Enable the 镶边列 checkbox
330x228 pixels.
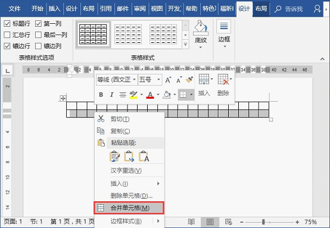38,46
